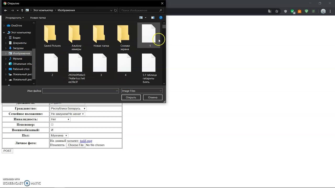Toggle the preview pane icon

153,18
